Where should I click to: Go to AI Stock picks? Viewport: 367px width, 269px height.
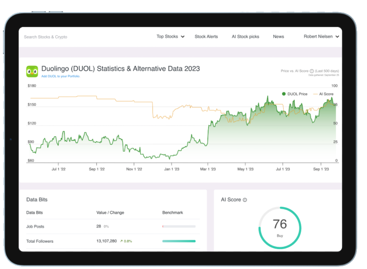tap(245, 36)
